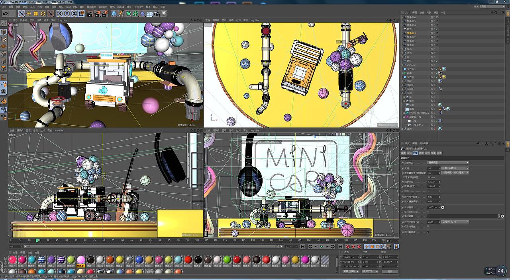Click the pick cursor beside 焦点对象 field
Image resolution: width=510 pixels, height=280 pixels.
point(502,216)
